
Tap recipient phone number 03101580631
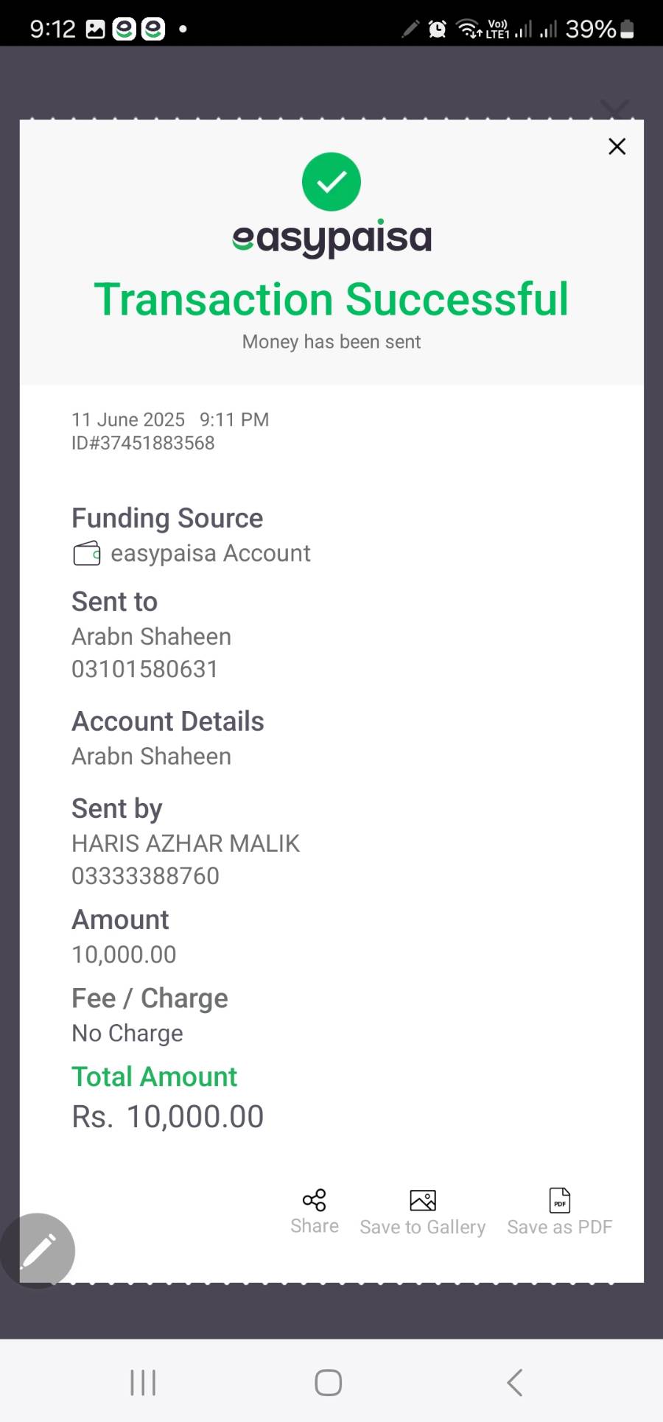coord(144,669)
